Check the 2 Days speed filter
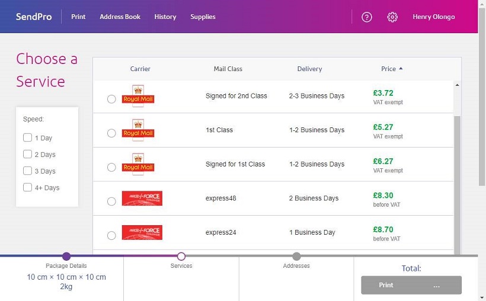486x301 pixels. tap(28, 154)
